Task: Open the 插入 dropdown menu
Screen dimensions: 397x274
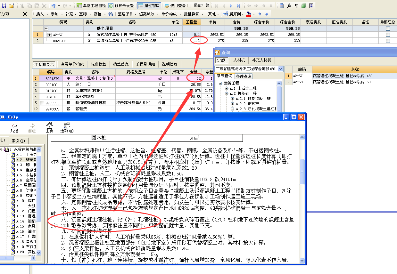Action: coord(42,14)
